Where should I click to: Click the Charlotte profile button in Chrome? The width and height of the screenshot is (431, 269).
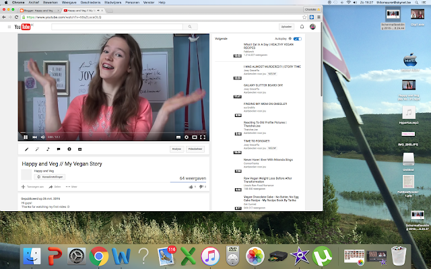pyautogui.click(x=312, y=9)
